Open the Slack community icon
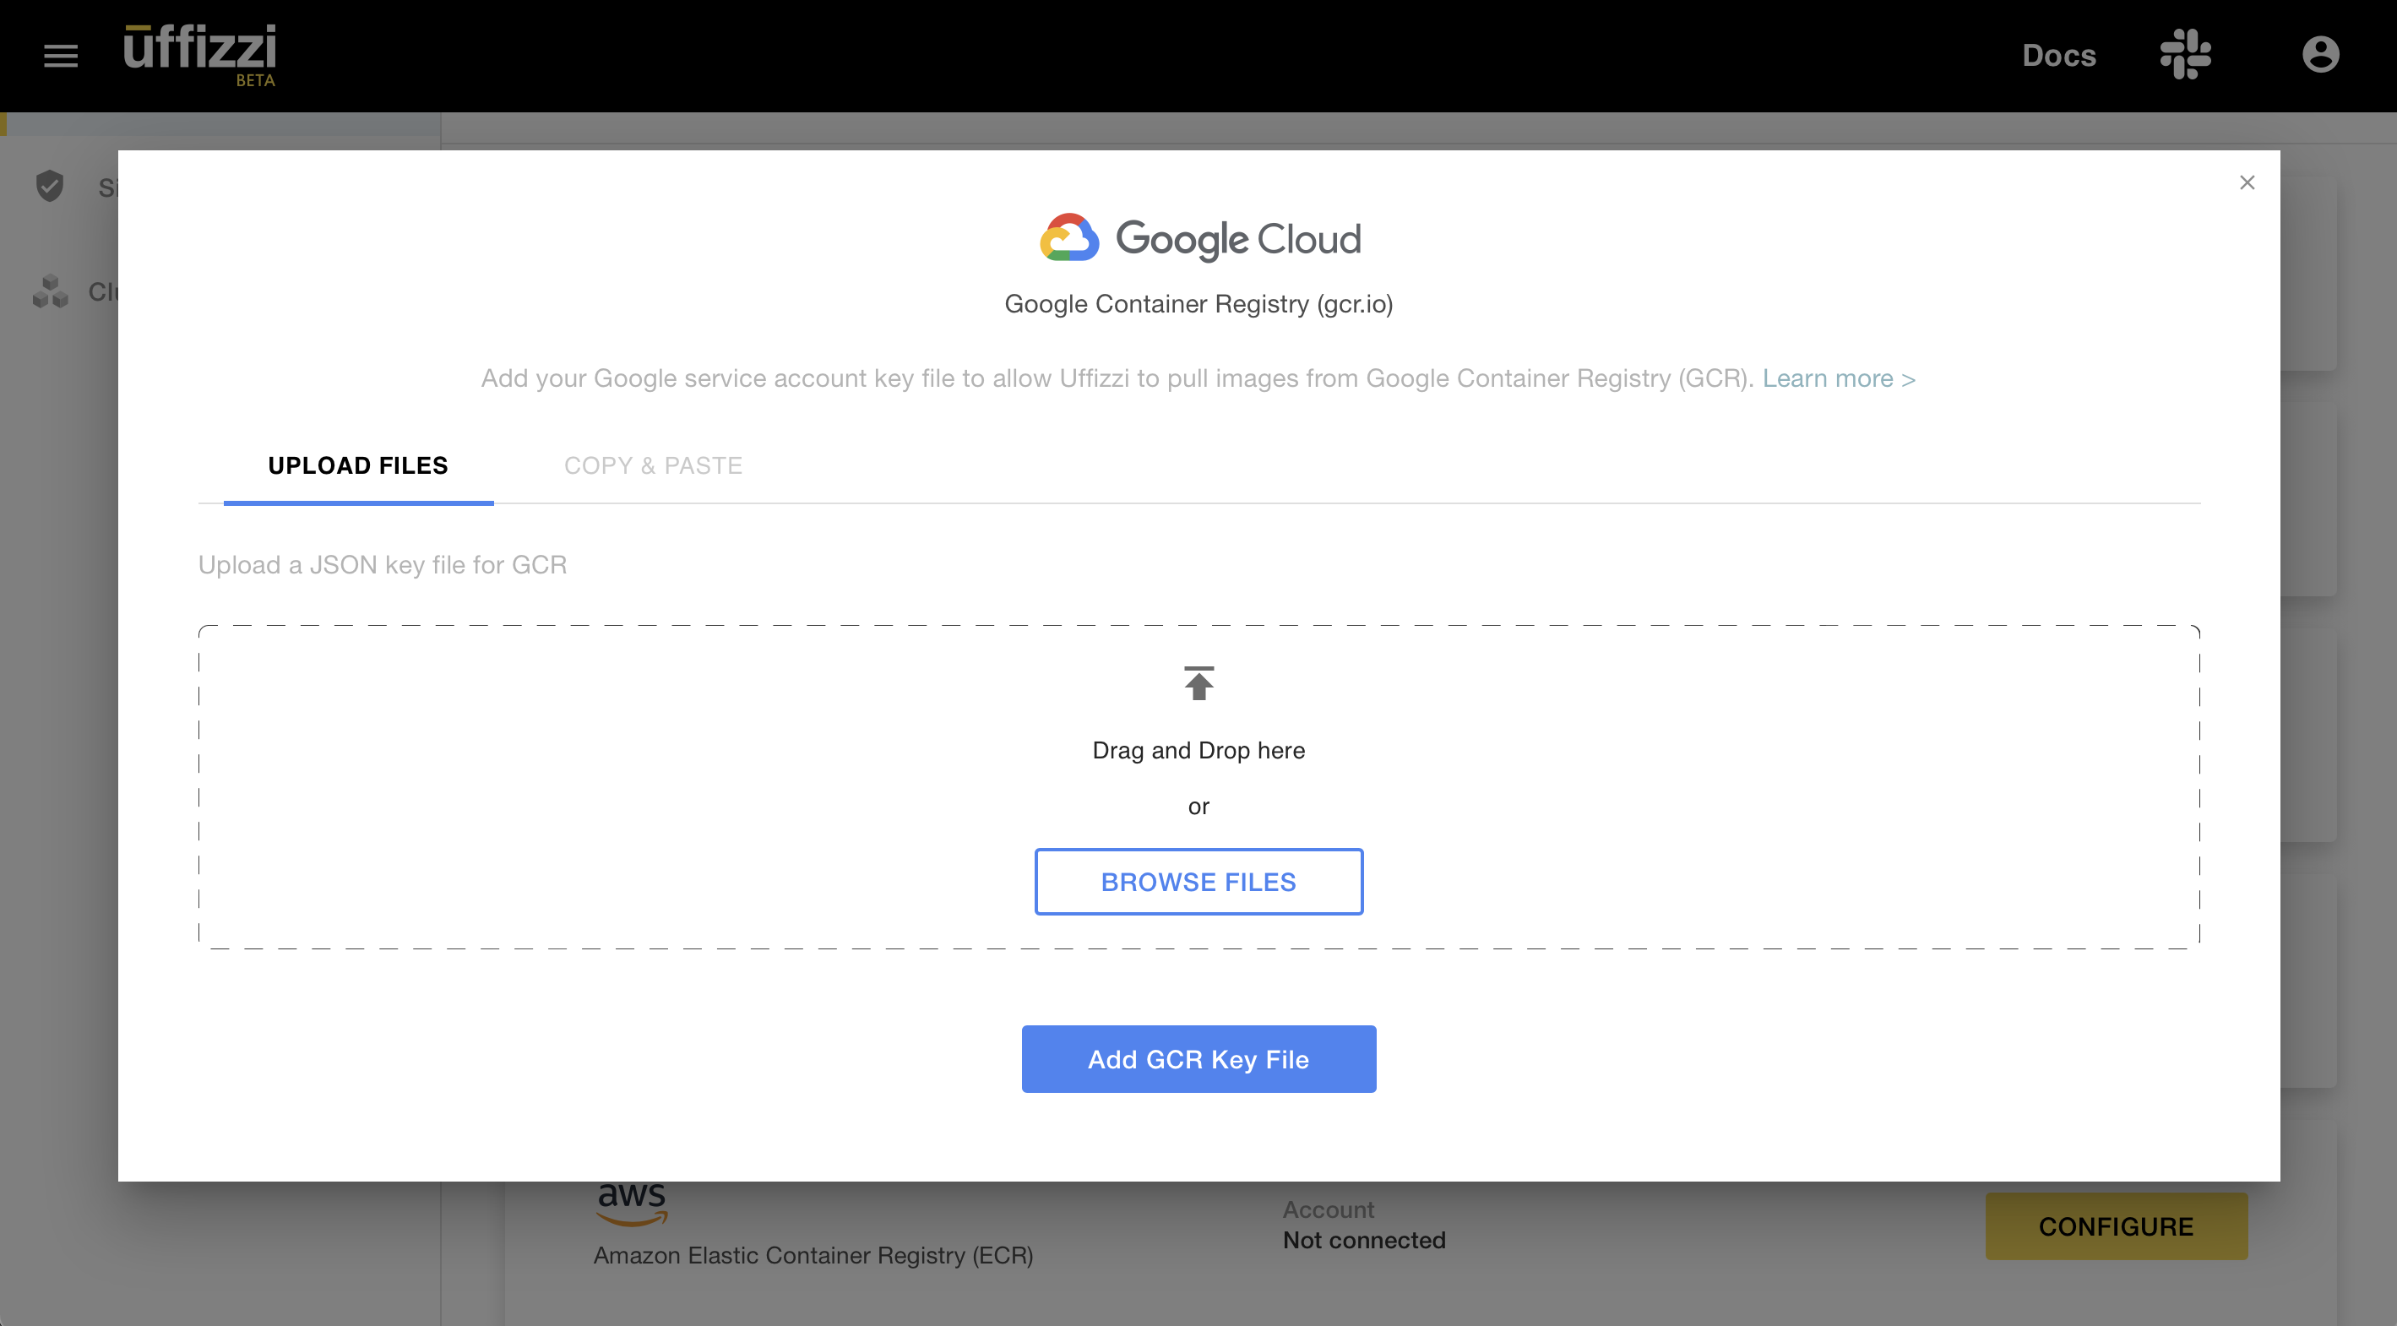The image size is (2397, 1326). click(x=2185, y=55)
